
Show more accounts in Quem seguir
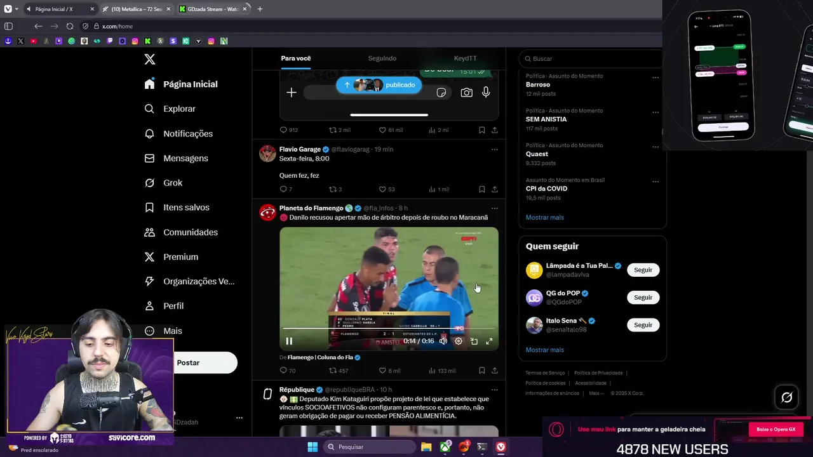[x=544, y=350]
